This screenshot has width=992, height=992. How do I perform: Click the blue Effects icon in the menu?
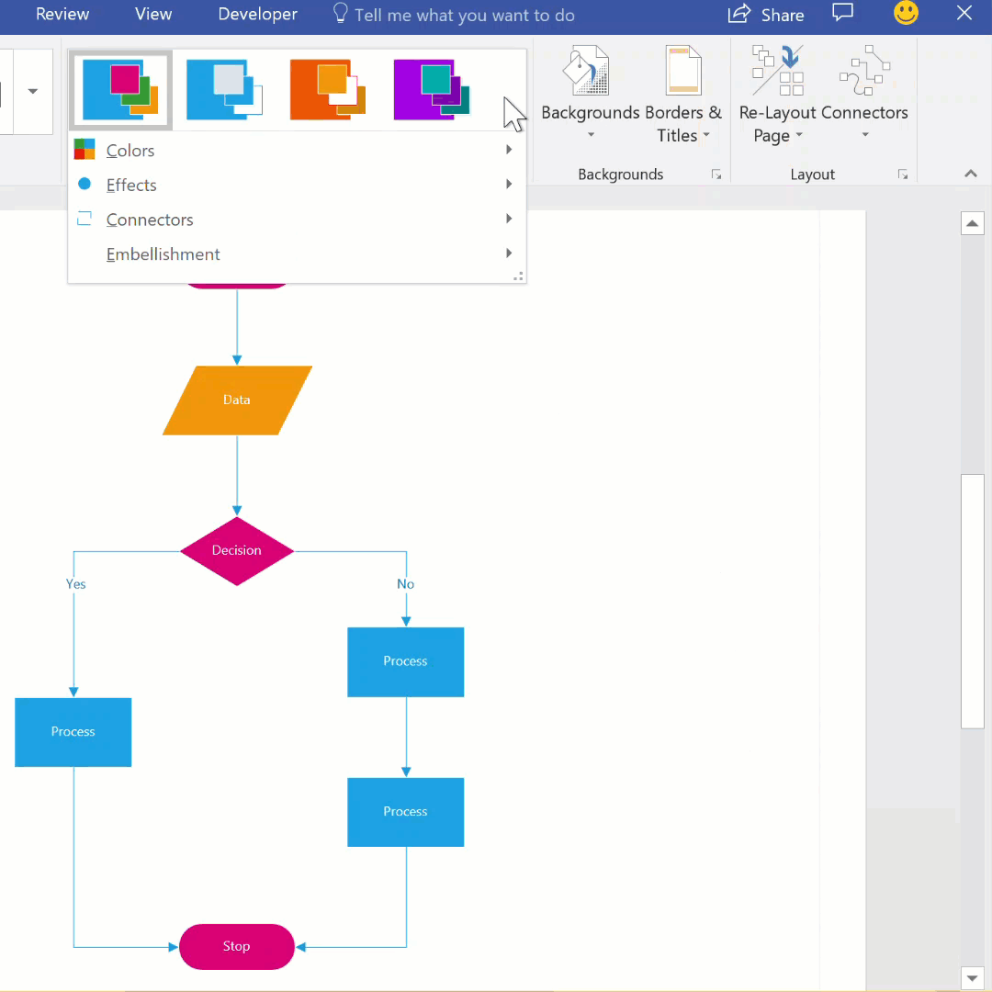click(x=85, y=184)
